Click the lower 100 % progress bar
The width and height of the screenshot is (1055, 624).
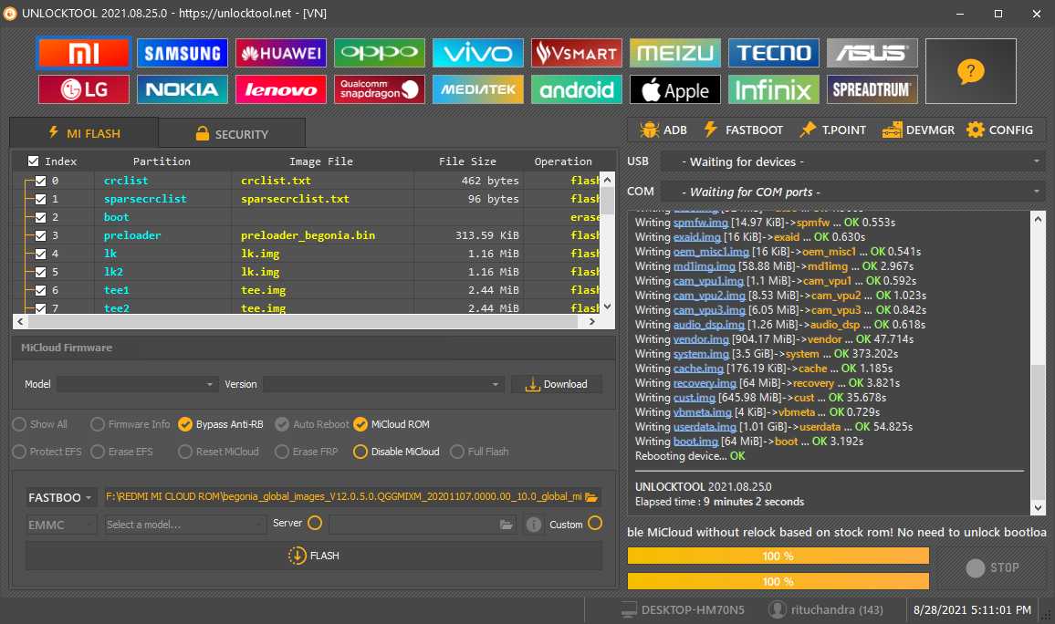778,582
